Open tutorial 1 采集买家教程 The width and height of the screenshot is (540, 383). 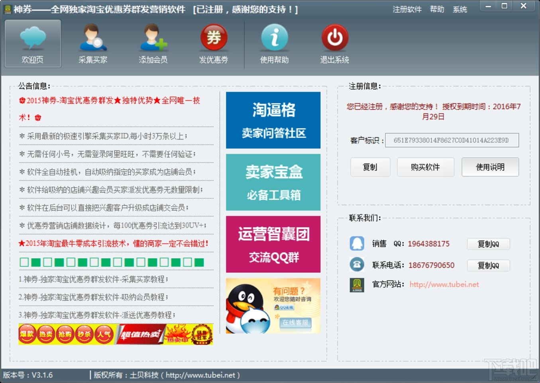[94, 279]
